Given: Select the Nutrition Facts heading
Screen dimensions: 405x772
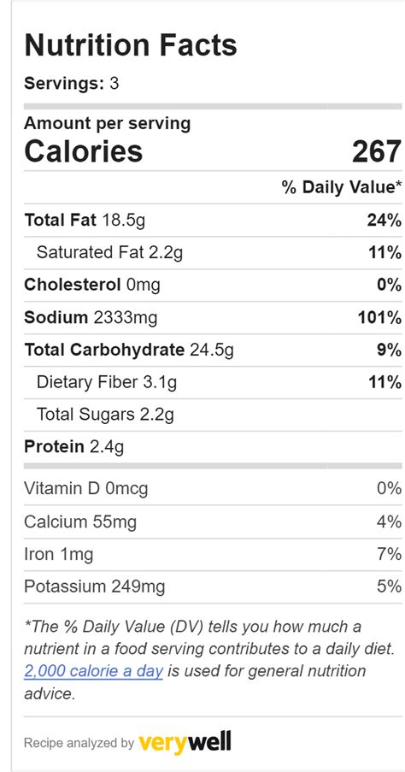Looking at the screenshot, I should point(131,44).
